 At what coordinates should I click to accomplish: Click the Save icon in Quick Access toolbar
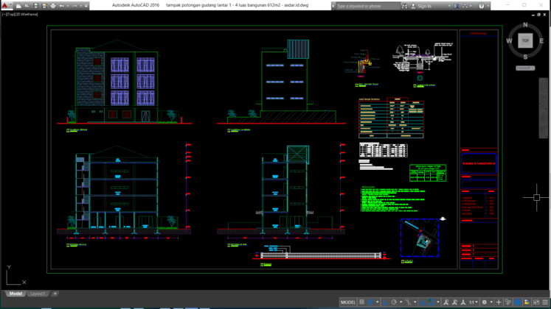[x=35, y=6]
